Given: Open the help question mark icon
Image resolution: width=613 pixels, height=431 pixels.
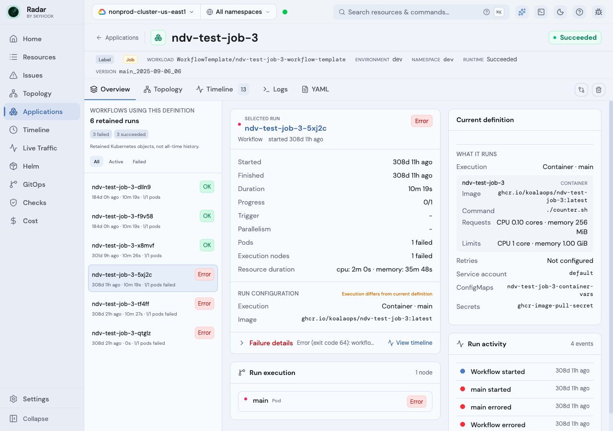Looking at the screenshot, I should 579,12.
